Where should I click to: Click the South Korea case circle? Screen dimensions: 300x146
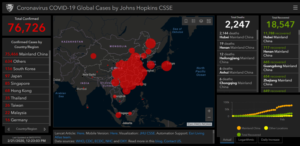(151, 65)
